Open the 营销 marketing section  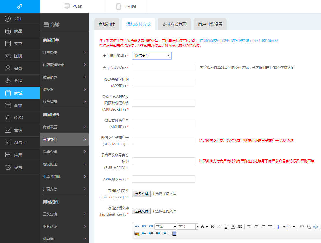point(20,130)
